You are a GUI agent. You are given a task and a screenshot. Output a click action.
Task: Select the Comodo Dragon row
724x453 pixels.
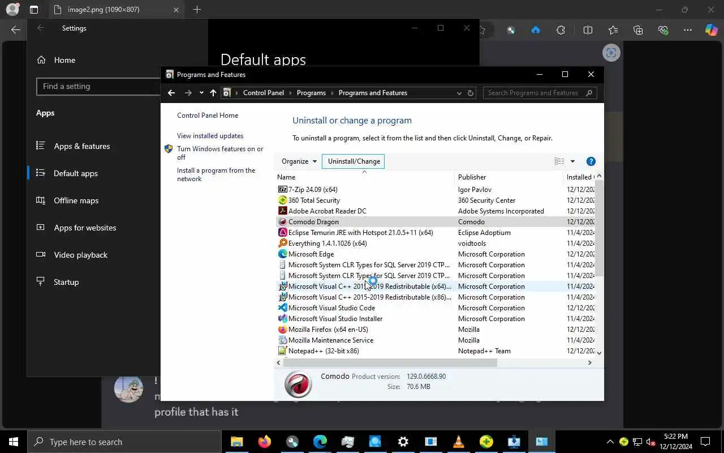(436, 222)
